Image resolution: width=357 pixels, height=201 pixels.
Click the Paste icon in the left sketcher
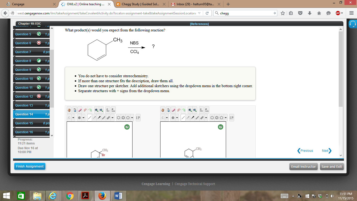[113, 110]
